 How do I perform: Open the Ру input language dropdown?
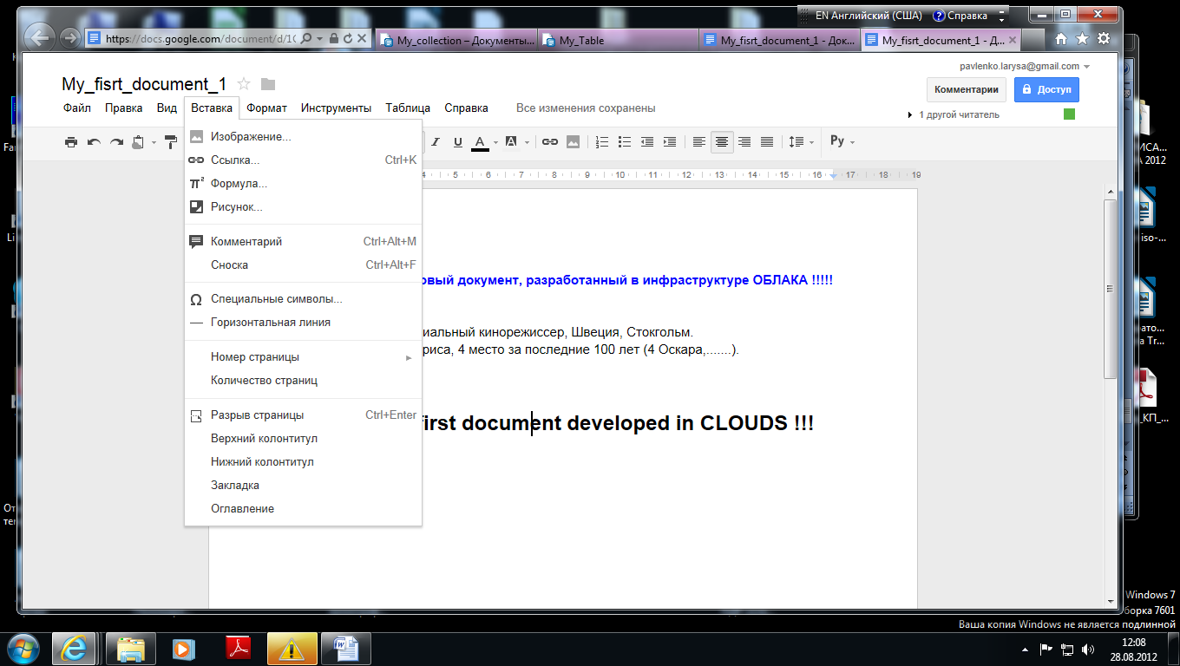[842, 141]
